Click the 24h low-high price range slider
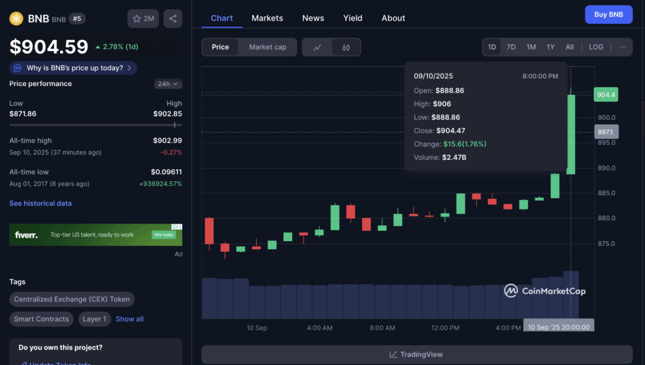 96,125
